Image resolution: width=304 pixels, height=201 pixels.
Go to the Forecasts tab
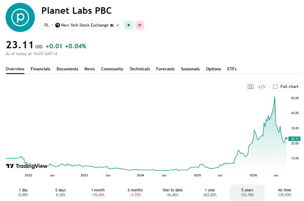(165, 69)
